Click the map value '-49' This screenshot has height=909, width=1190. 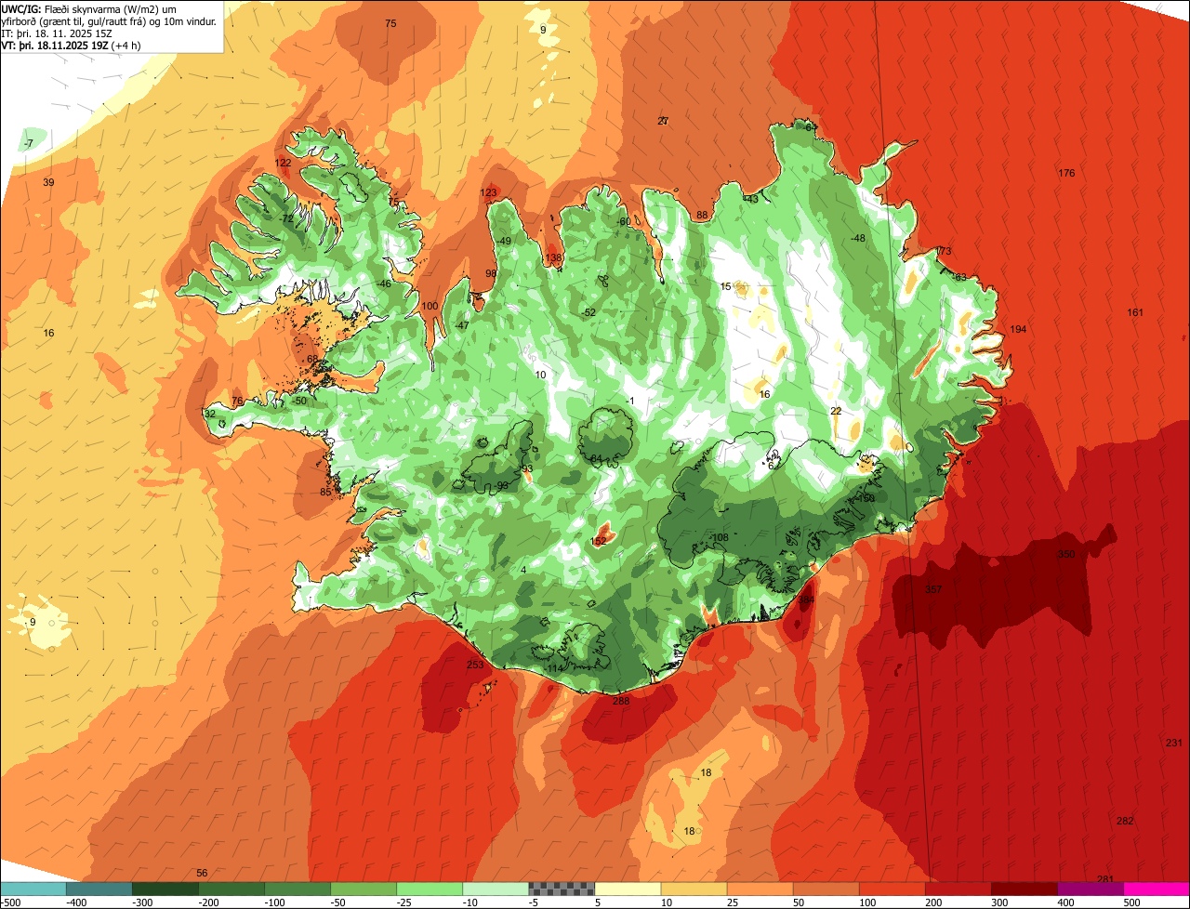[505, 241]
